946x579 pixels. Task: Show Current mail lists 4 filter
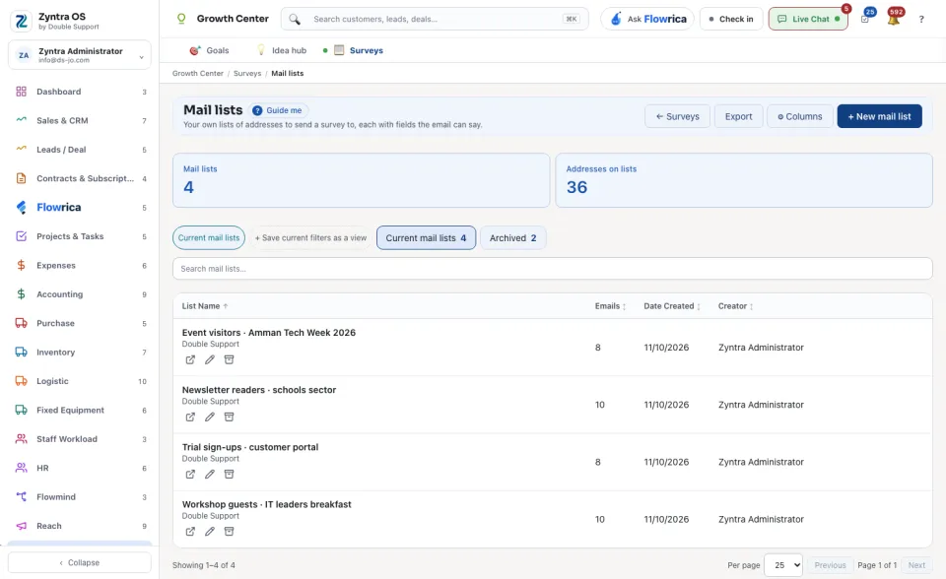point(426,237)
